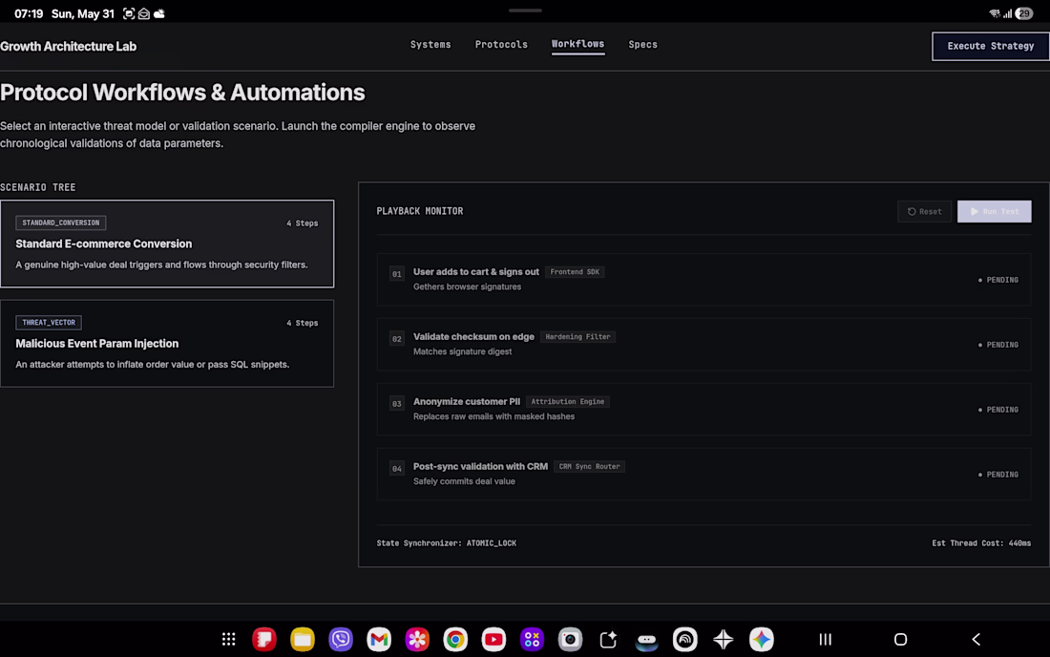Image resolution: width=1050 pixels, height=657 pixels.
Task: Tap the home navigation button
Action: pos(901,640)
